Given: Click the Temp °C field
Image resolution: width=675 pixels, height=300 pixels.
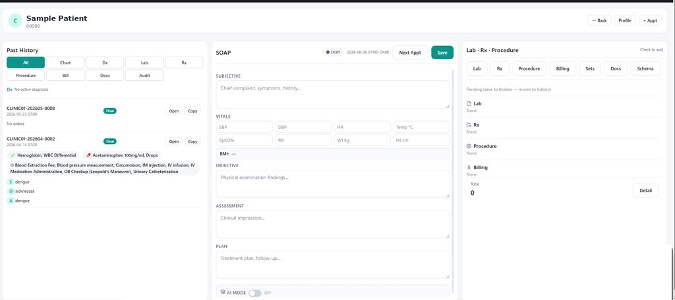Looking at the screenshot, I should tap(421, 127).
